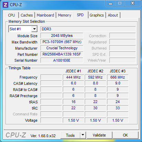
Task: Select the Crucial Technology manufacturer value
Action: point(62,48)
